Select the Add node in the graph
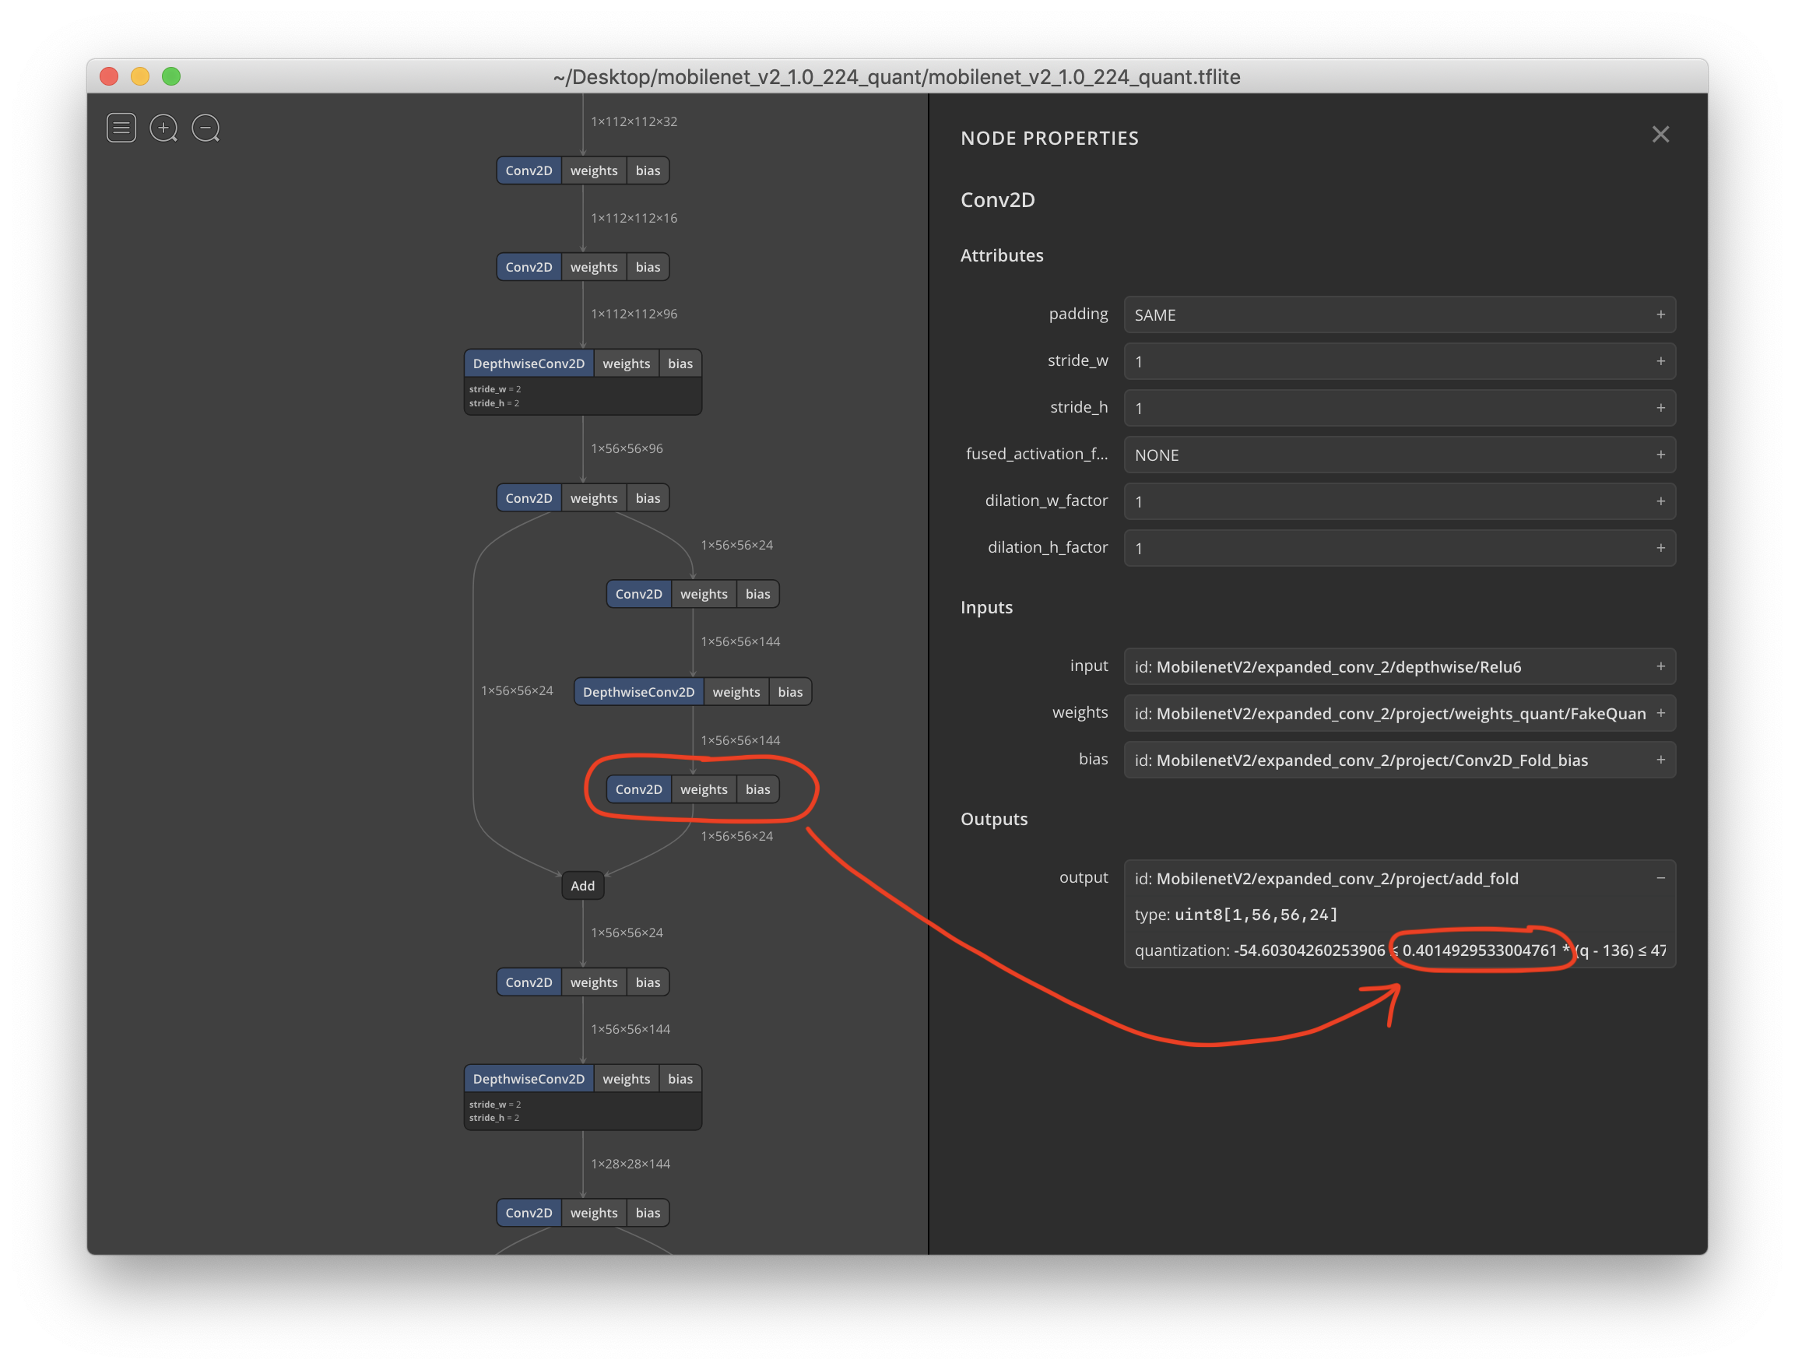The image size is (1795, 1370). (x=582, y=886)
